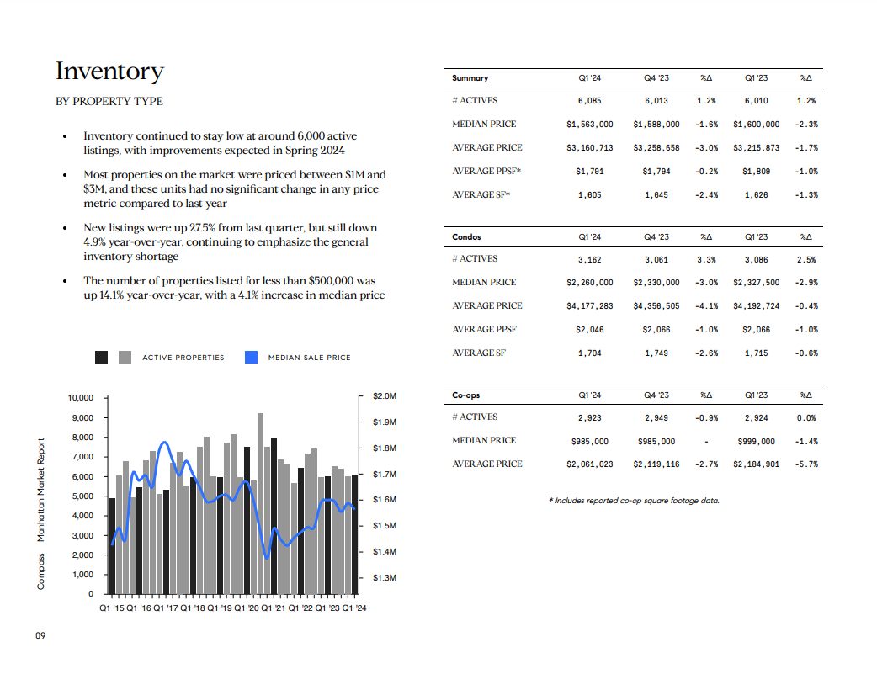Click the co-op square footage footnote
The image size is (877, 674).
pos(635,501)
